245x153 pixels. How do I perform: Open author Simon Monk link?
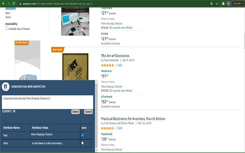[x=127, y=123]
